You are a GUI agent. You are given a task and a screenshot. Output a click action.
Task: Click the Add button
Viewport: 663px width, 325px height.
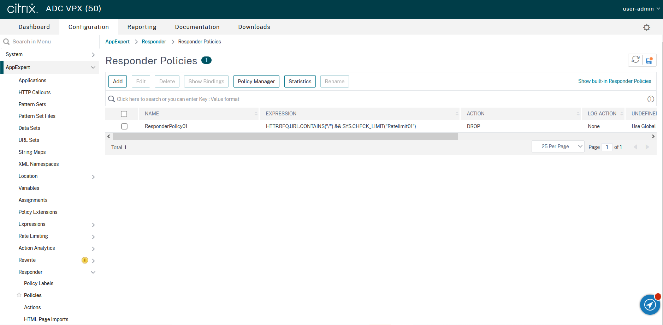coord(118,82)
